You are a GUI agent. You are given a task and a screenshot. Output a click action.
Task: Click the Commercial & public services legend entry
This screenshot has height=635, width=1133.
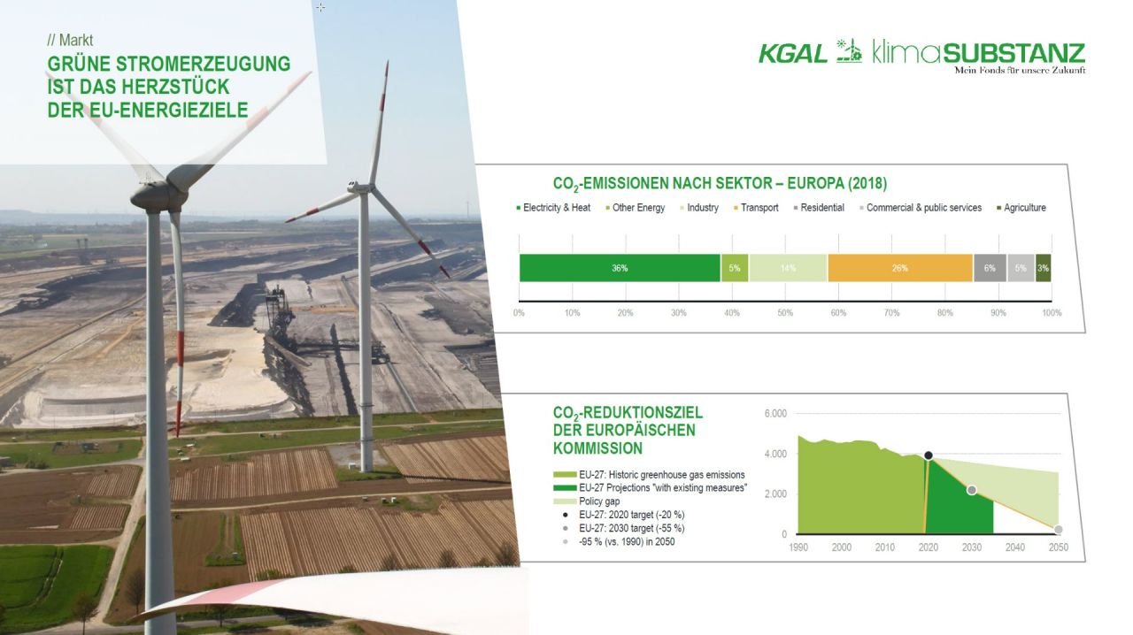point(922,208)
